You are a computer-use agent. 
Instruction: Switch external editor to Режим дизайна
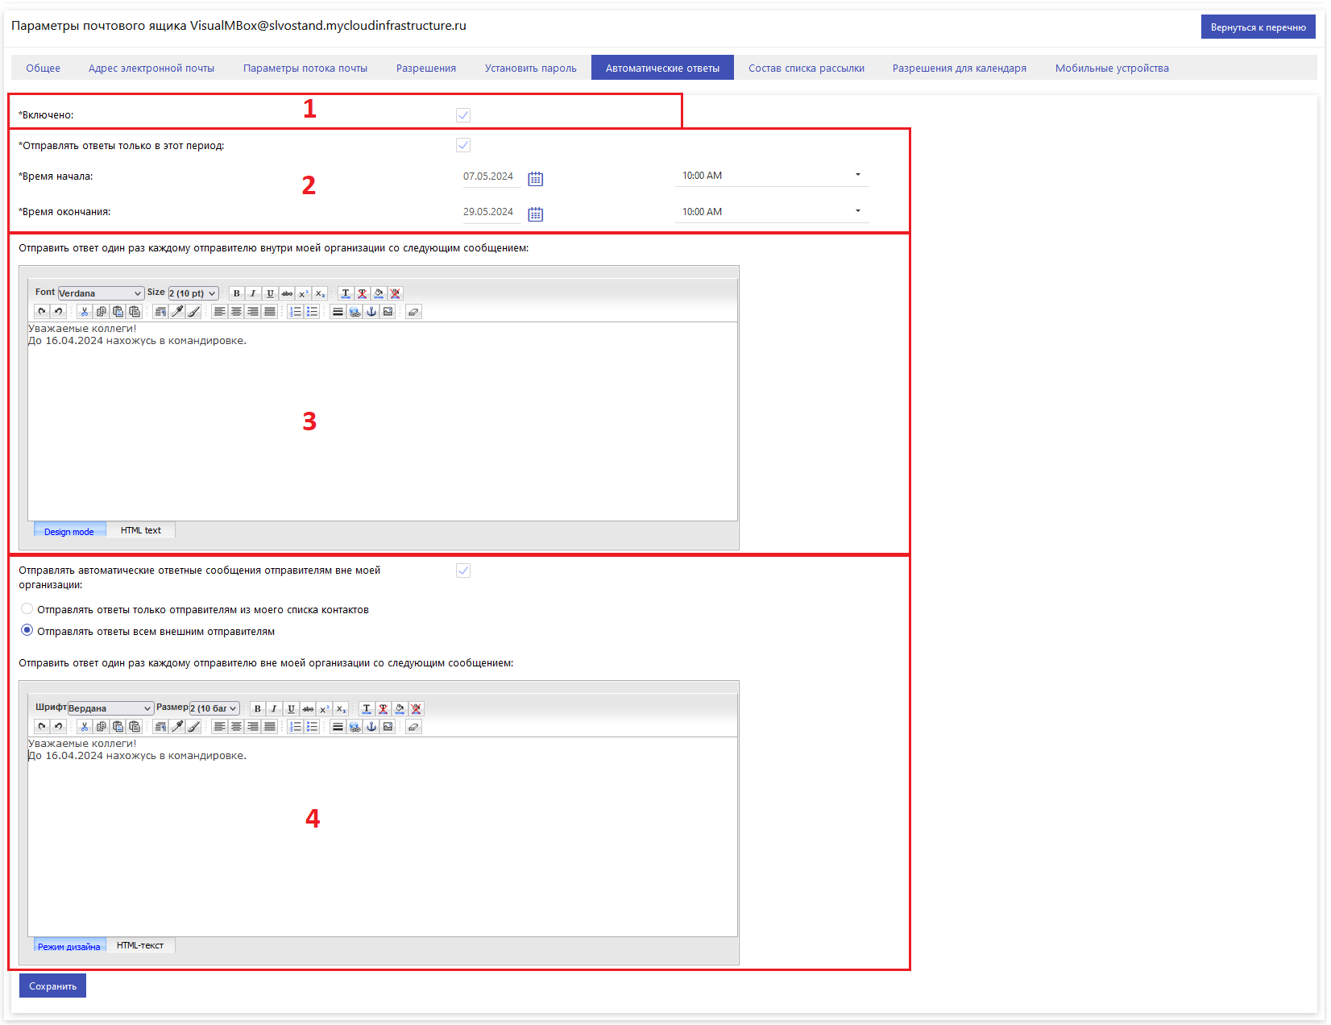click(x=69, y=946)
